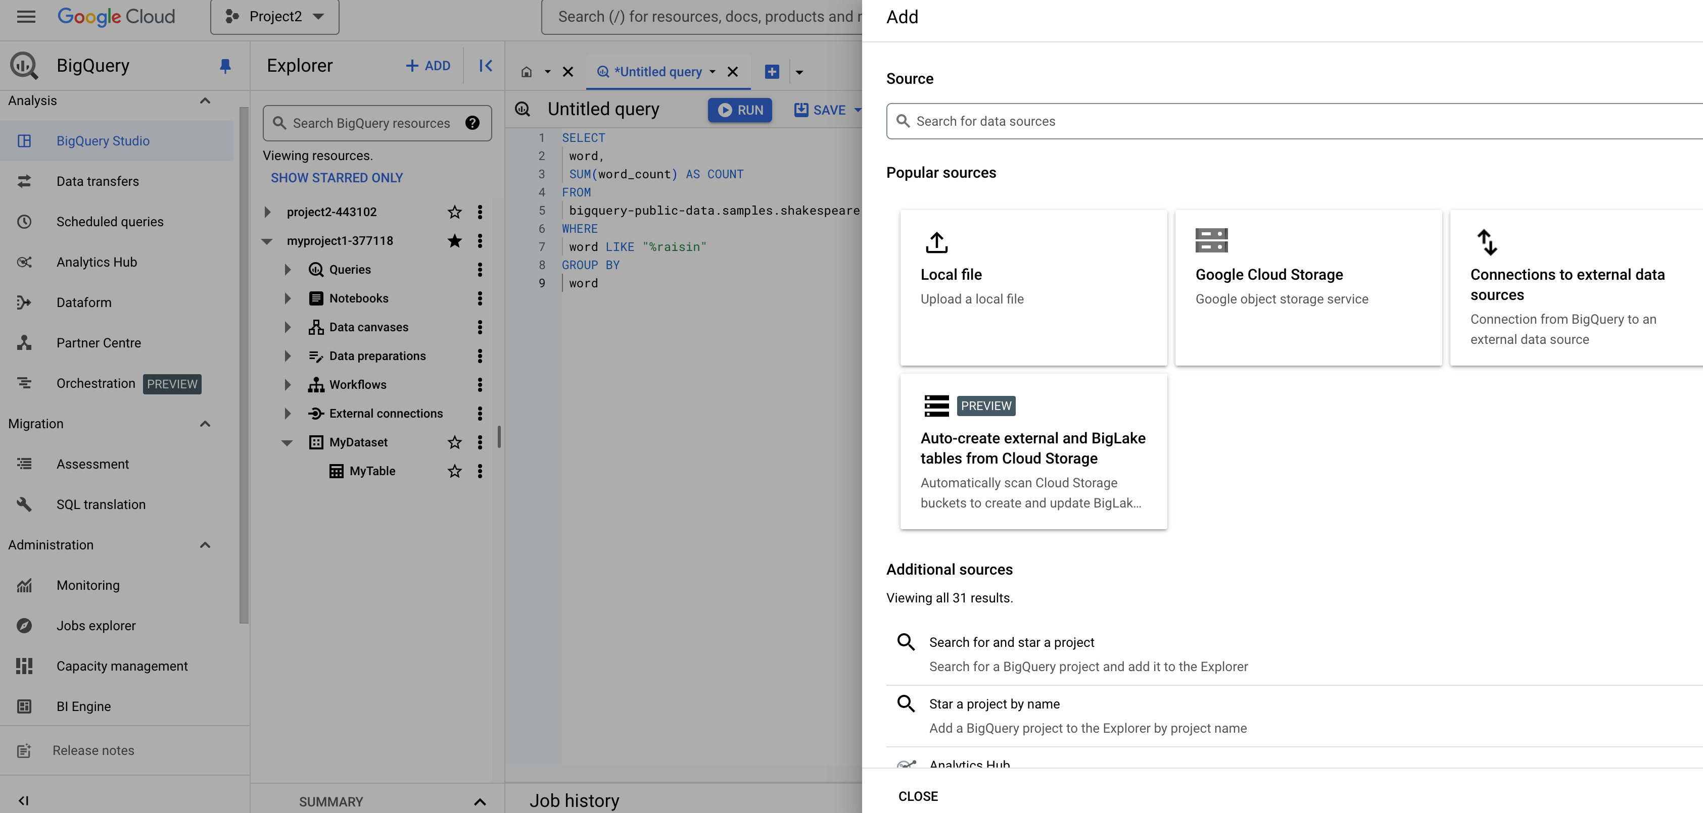Click the MyTable item in MyDataset
This screenshot has height=813, width=1703.
372,471
